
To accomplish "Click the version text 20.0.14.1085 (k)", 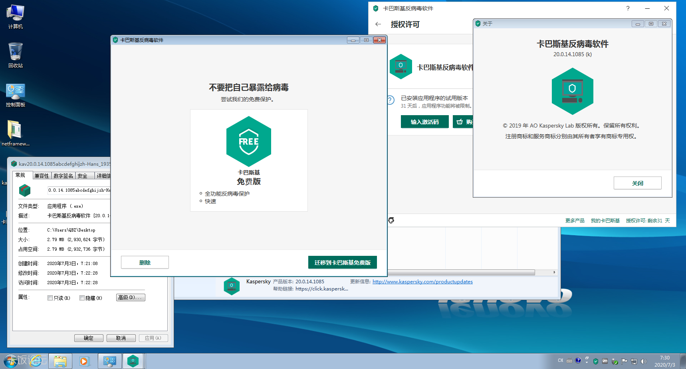I will (573, 54).
